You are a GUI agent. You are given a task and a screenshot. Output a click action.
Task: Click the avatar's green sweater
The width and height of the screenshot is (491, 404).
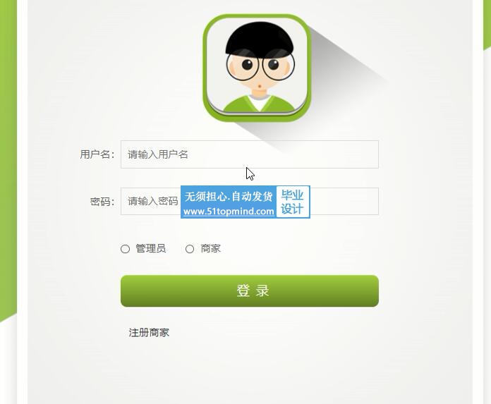coord(259,104)
